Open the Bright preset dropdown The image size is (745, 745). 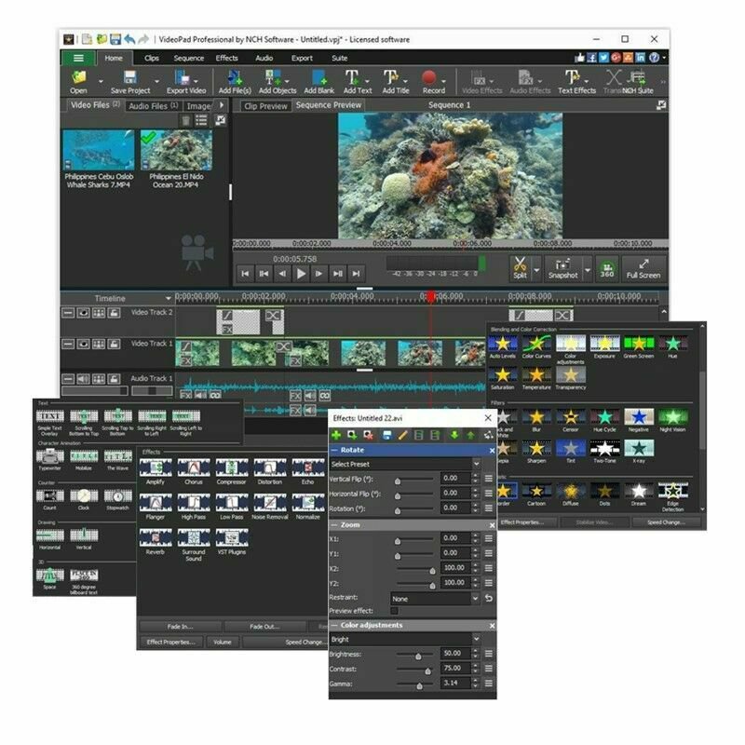[405, 639]
